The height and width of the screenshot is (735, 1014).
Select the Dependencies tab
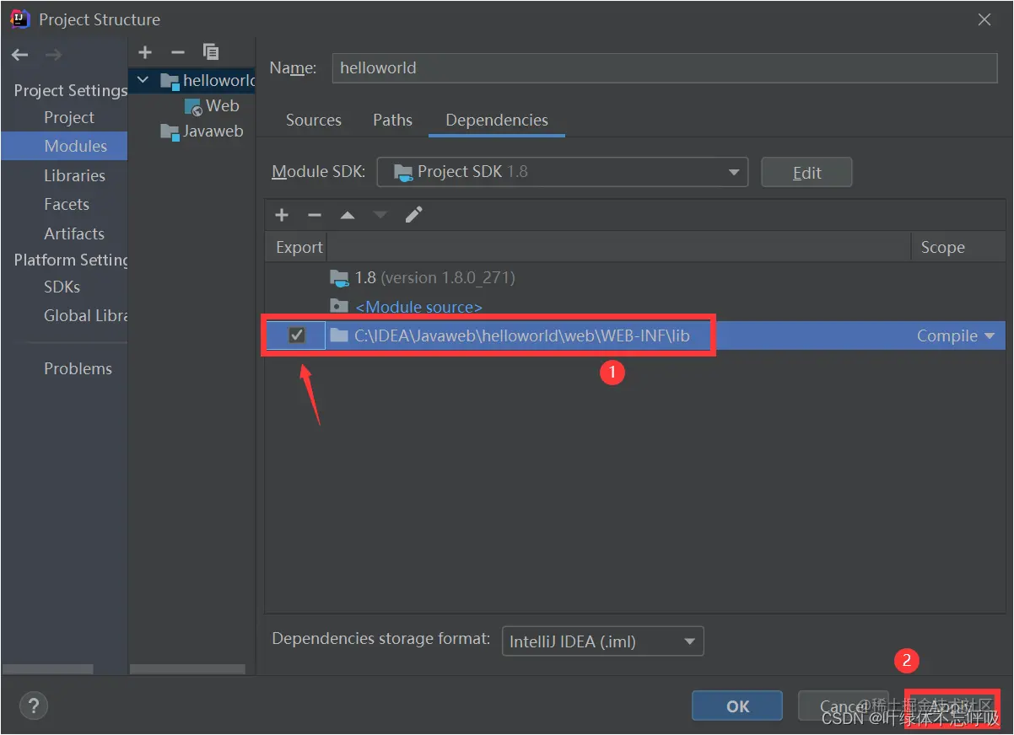coord(497,120)
